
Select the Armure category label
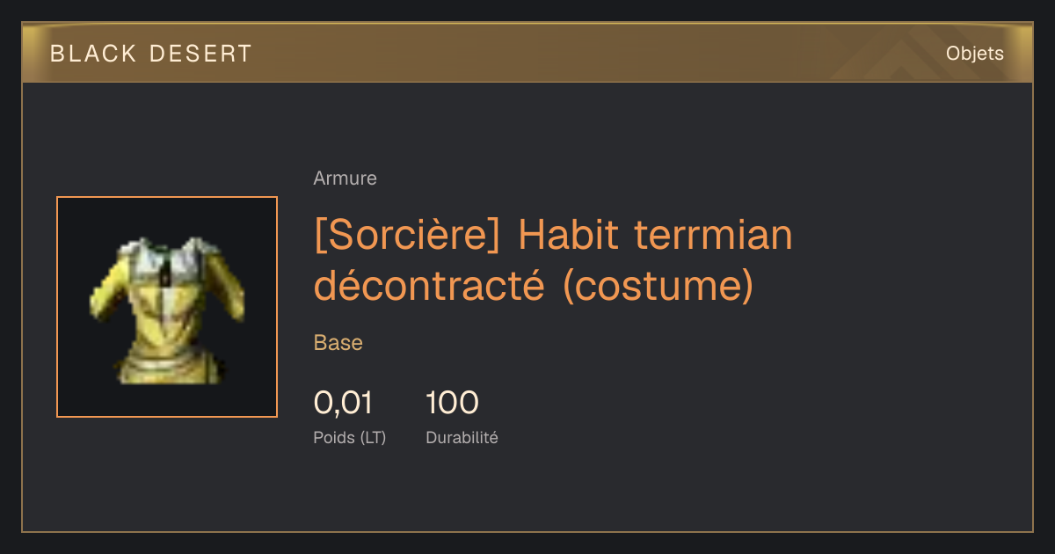pyautogui.click(x=345, y=179)
